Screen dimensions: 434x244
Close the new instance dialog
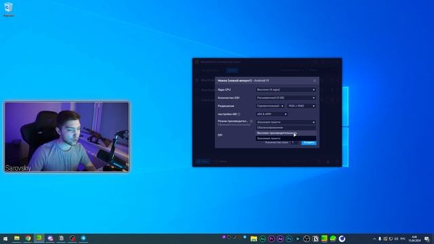coord(315,81)
